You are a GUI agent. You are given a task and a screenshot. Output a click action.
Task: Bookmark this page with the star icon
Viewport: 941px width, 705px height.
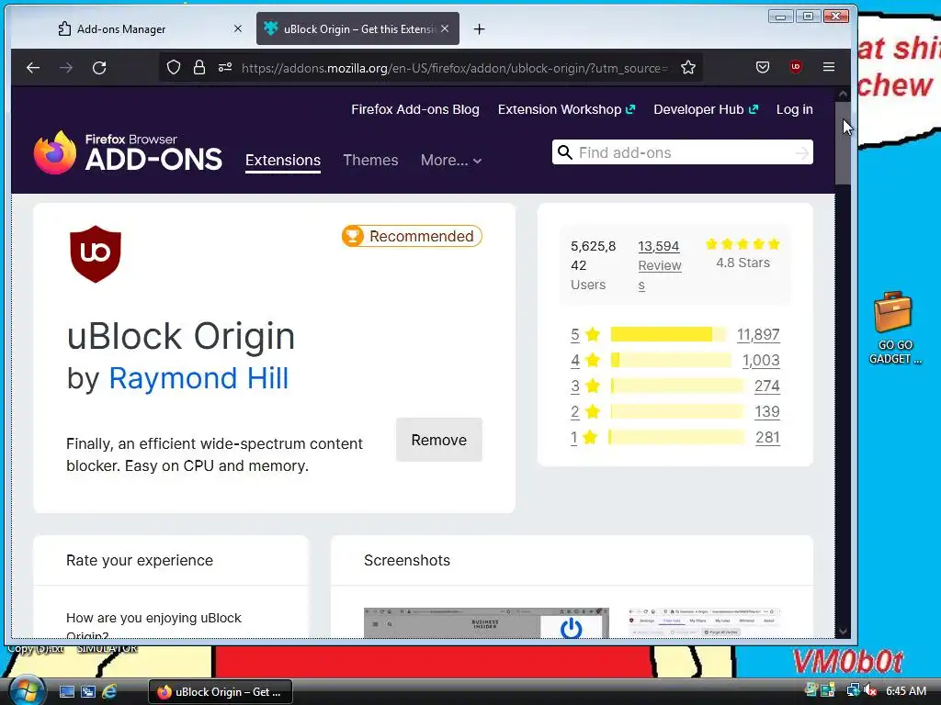tap(688, 67)
